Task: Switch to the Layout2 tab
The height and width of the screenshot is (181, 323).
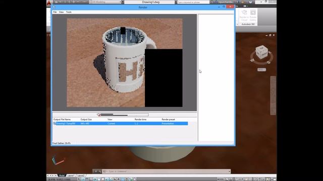Action: coord(81,175)
